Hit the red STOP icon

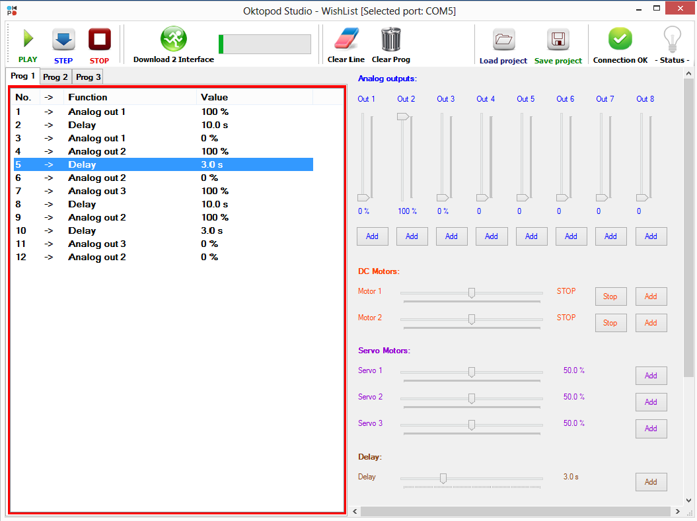[99, 40]
